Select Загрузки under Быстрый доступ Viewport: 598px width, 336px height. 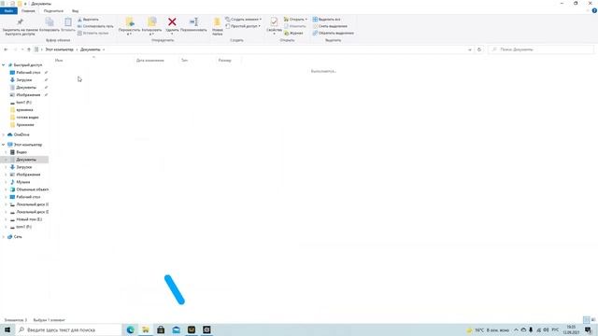tap(24, 80)
